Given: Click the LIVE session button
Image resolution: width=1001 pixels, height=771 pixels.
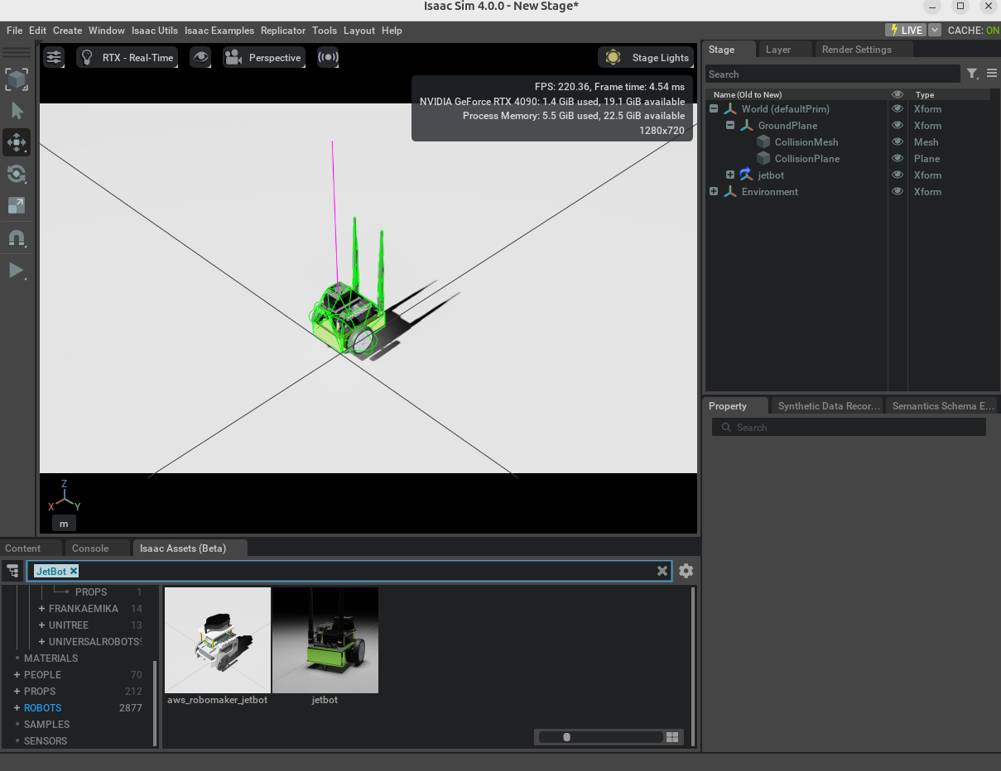Looking at the screenshot, I should point(905,30).
